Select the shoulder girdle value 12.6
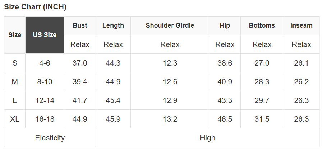The width and height of the screenshot is (332, 151). pos(170,82)
